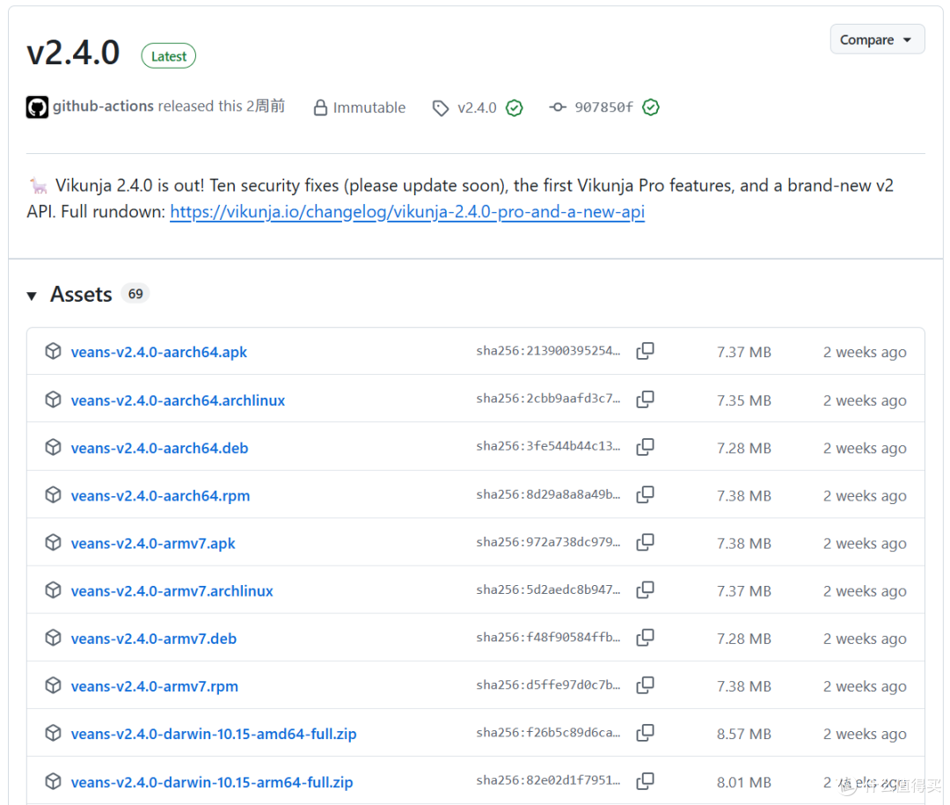Select hash text sha256:3fe544b44c13…
The image size is (950, 805).
tap(548, 447)
